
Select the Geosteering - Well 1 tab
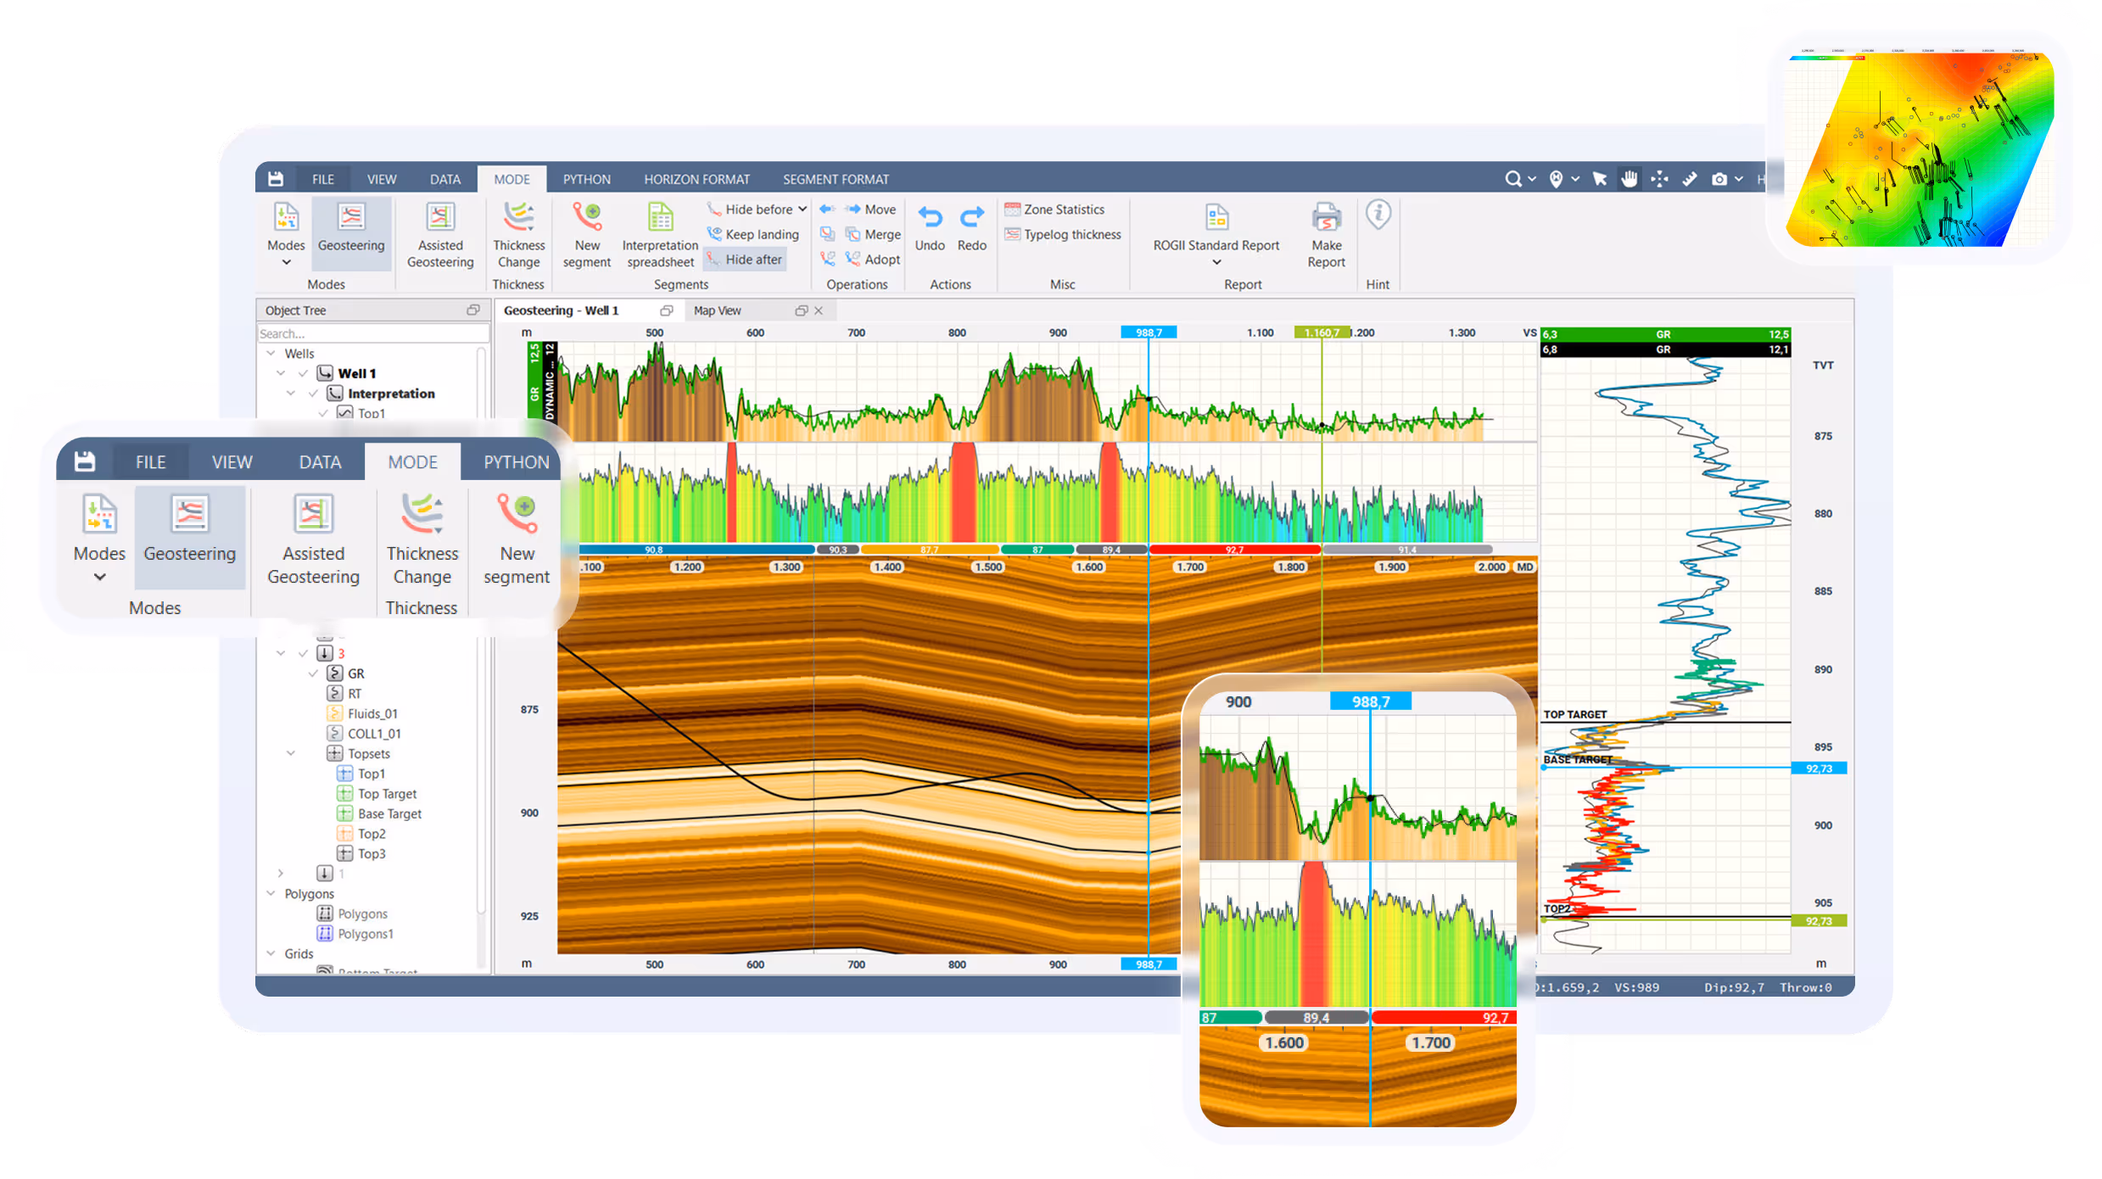562,310
